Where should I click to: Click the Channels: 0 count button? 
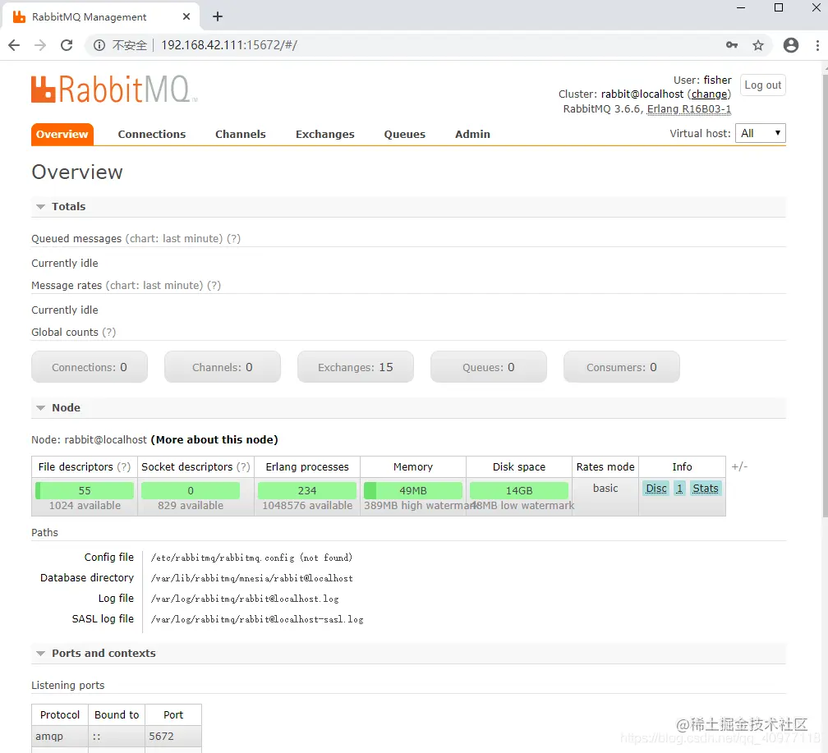point(223,367)
